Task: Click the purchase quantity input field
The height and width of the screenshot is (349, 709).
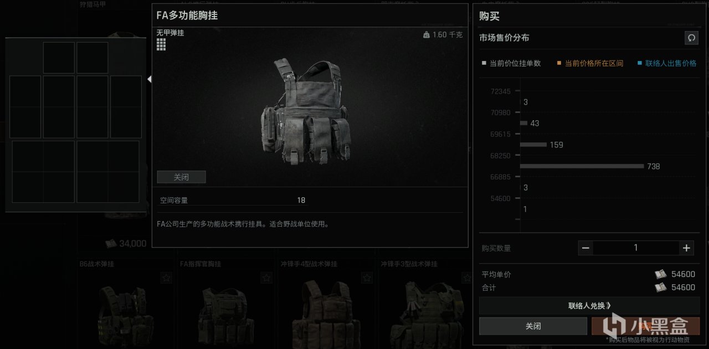Action: 636,248
